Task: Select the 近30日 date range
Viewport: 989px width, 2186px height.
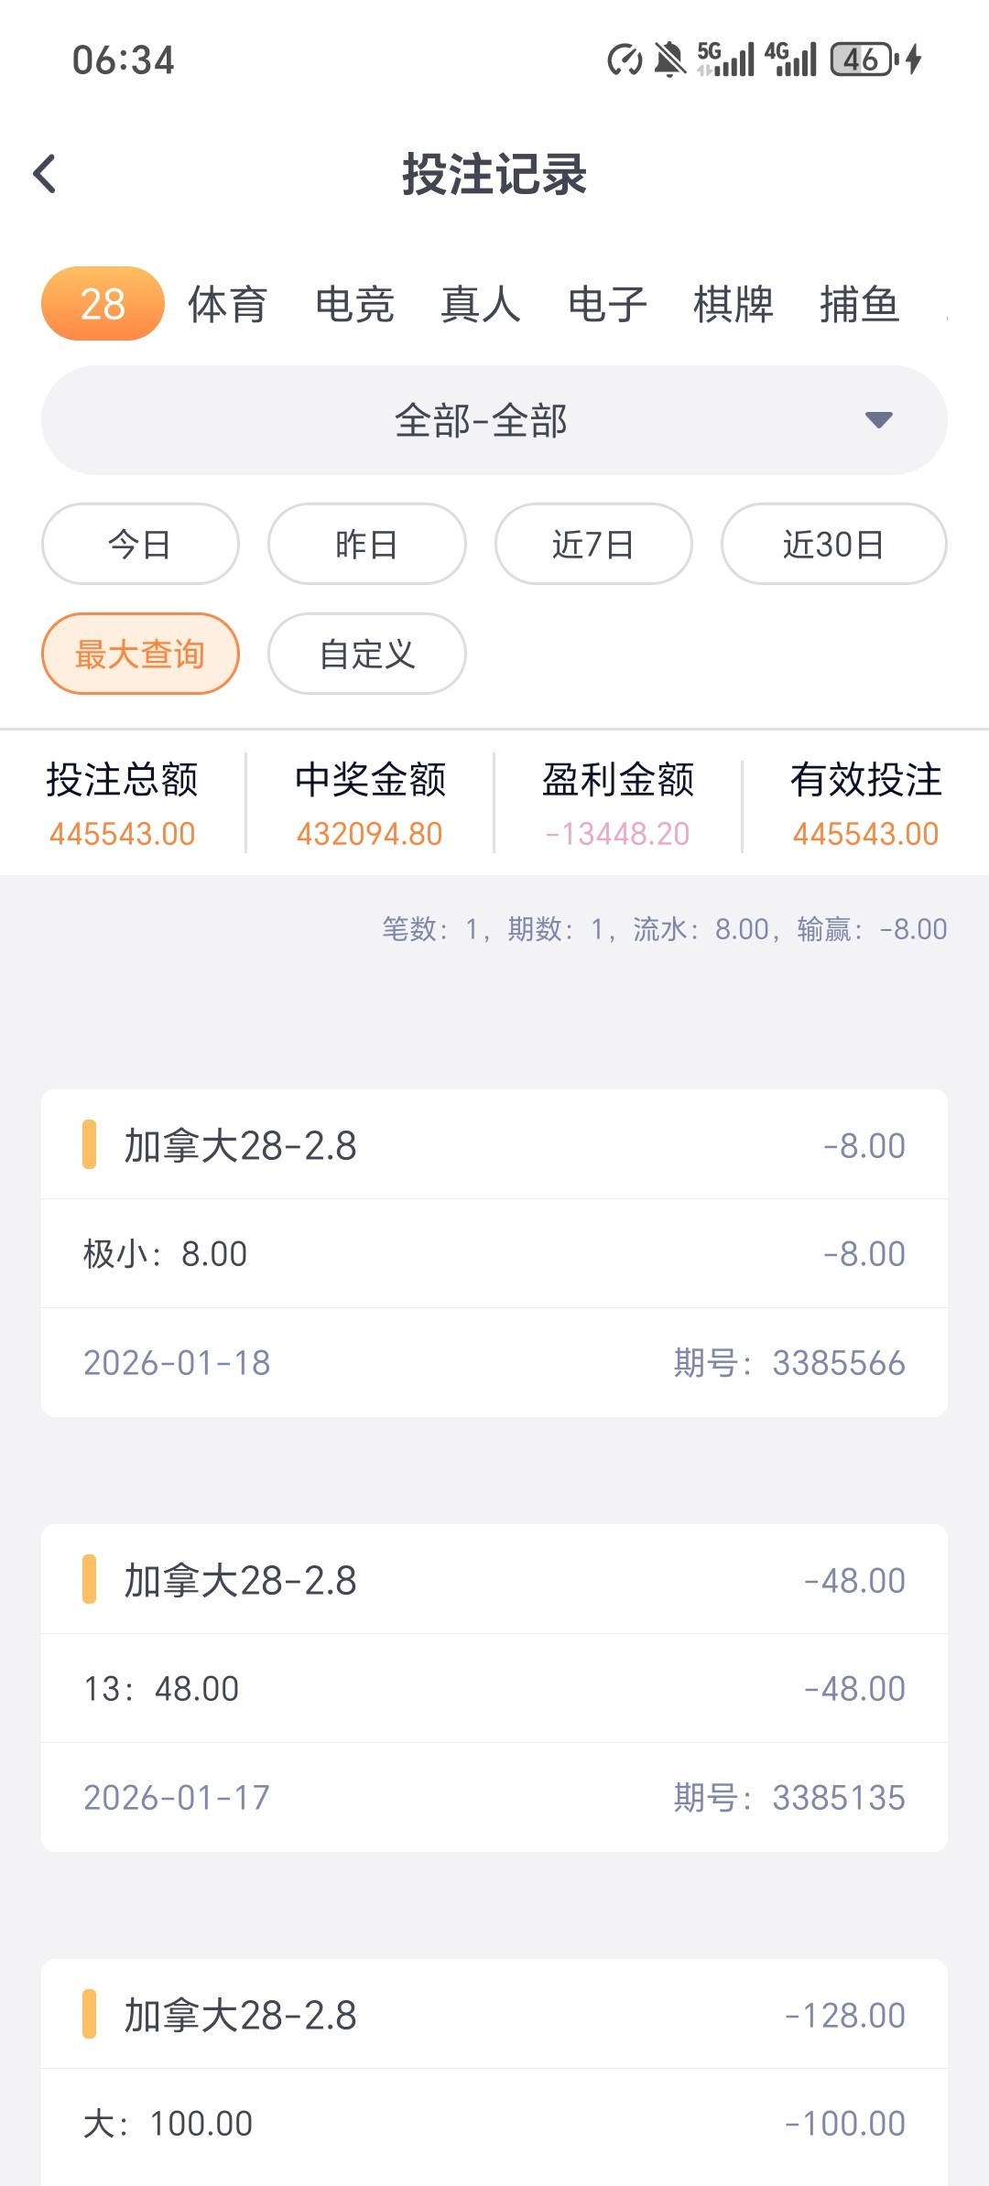Action: coord(833,545)
